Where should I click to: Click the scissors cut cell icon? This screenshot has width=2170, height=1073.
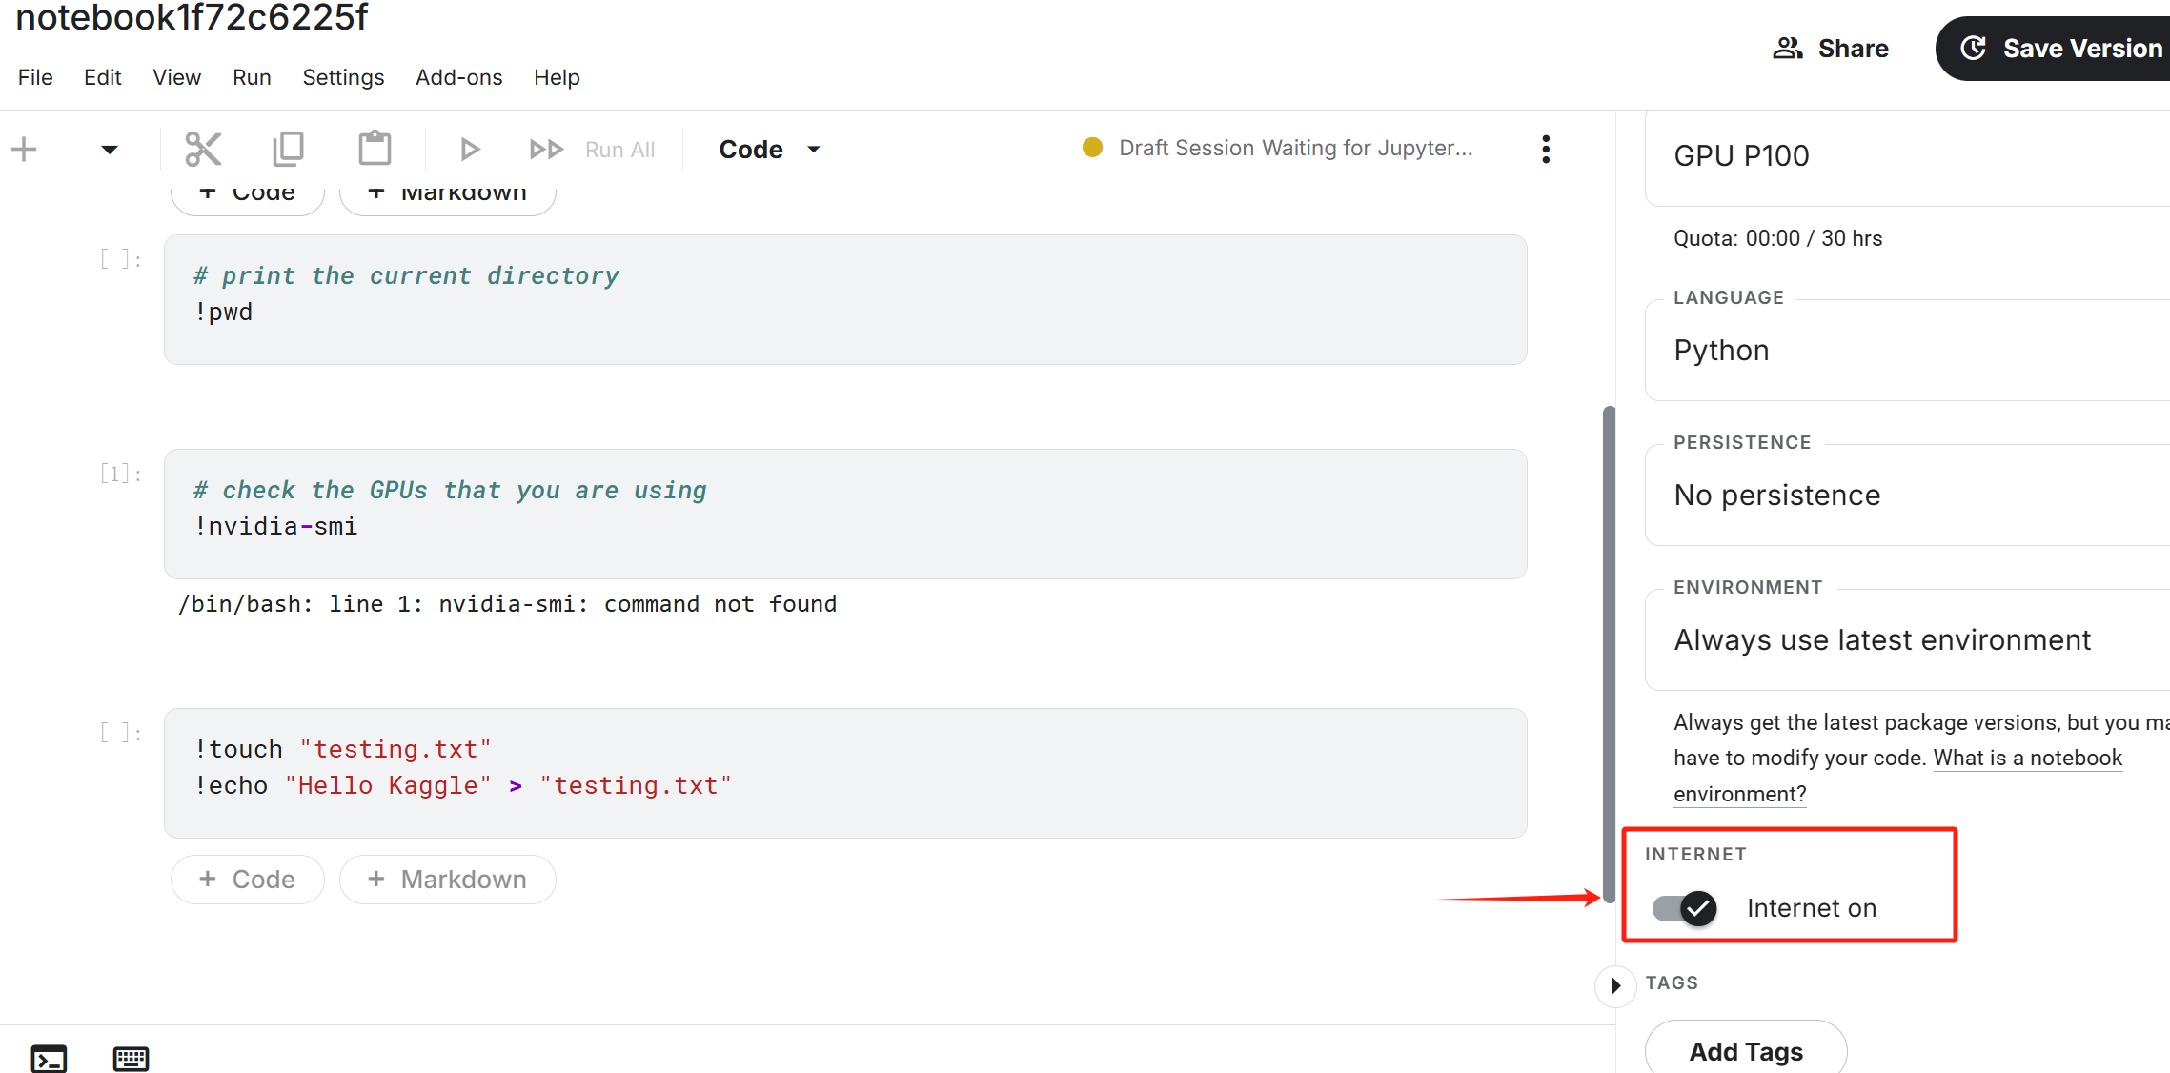[202, 149]
